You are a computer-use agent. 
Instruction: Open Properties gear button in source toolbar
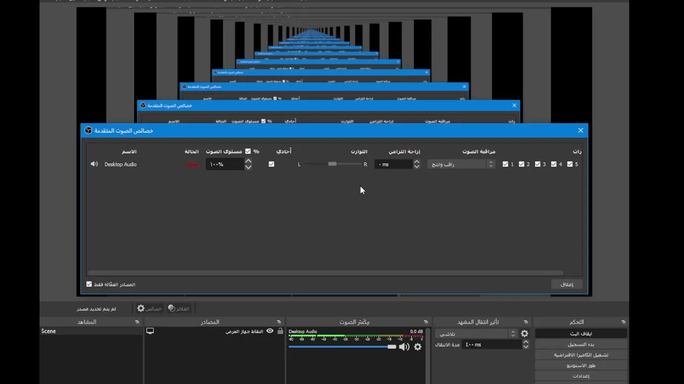click(x=149, y=308)
